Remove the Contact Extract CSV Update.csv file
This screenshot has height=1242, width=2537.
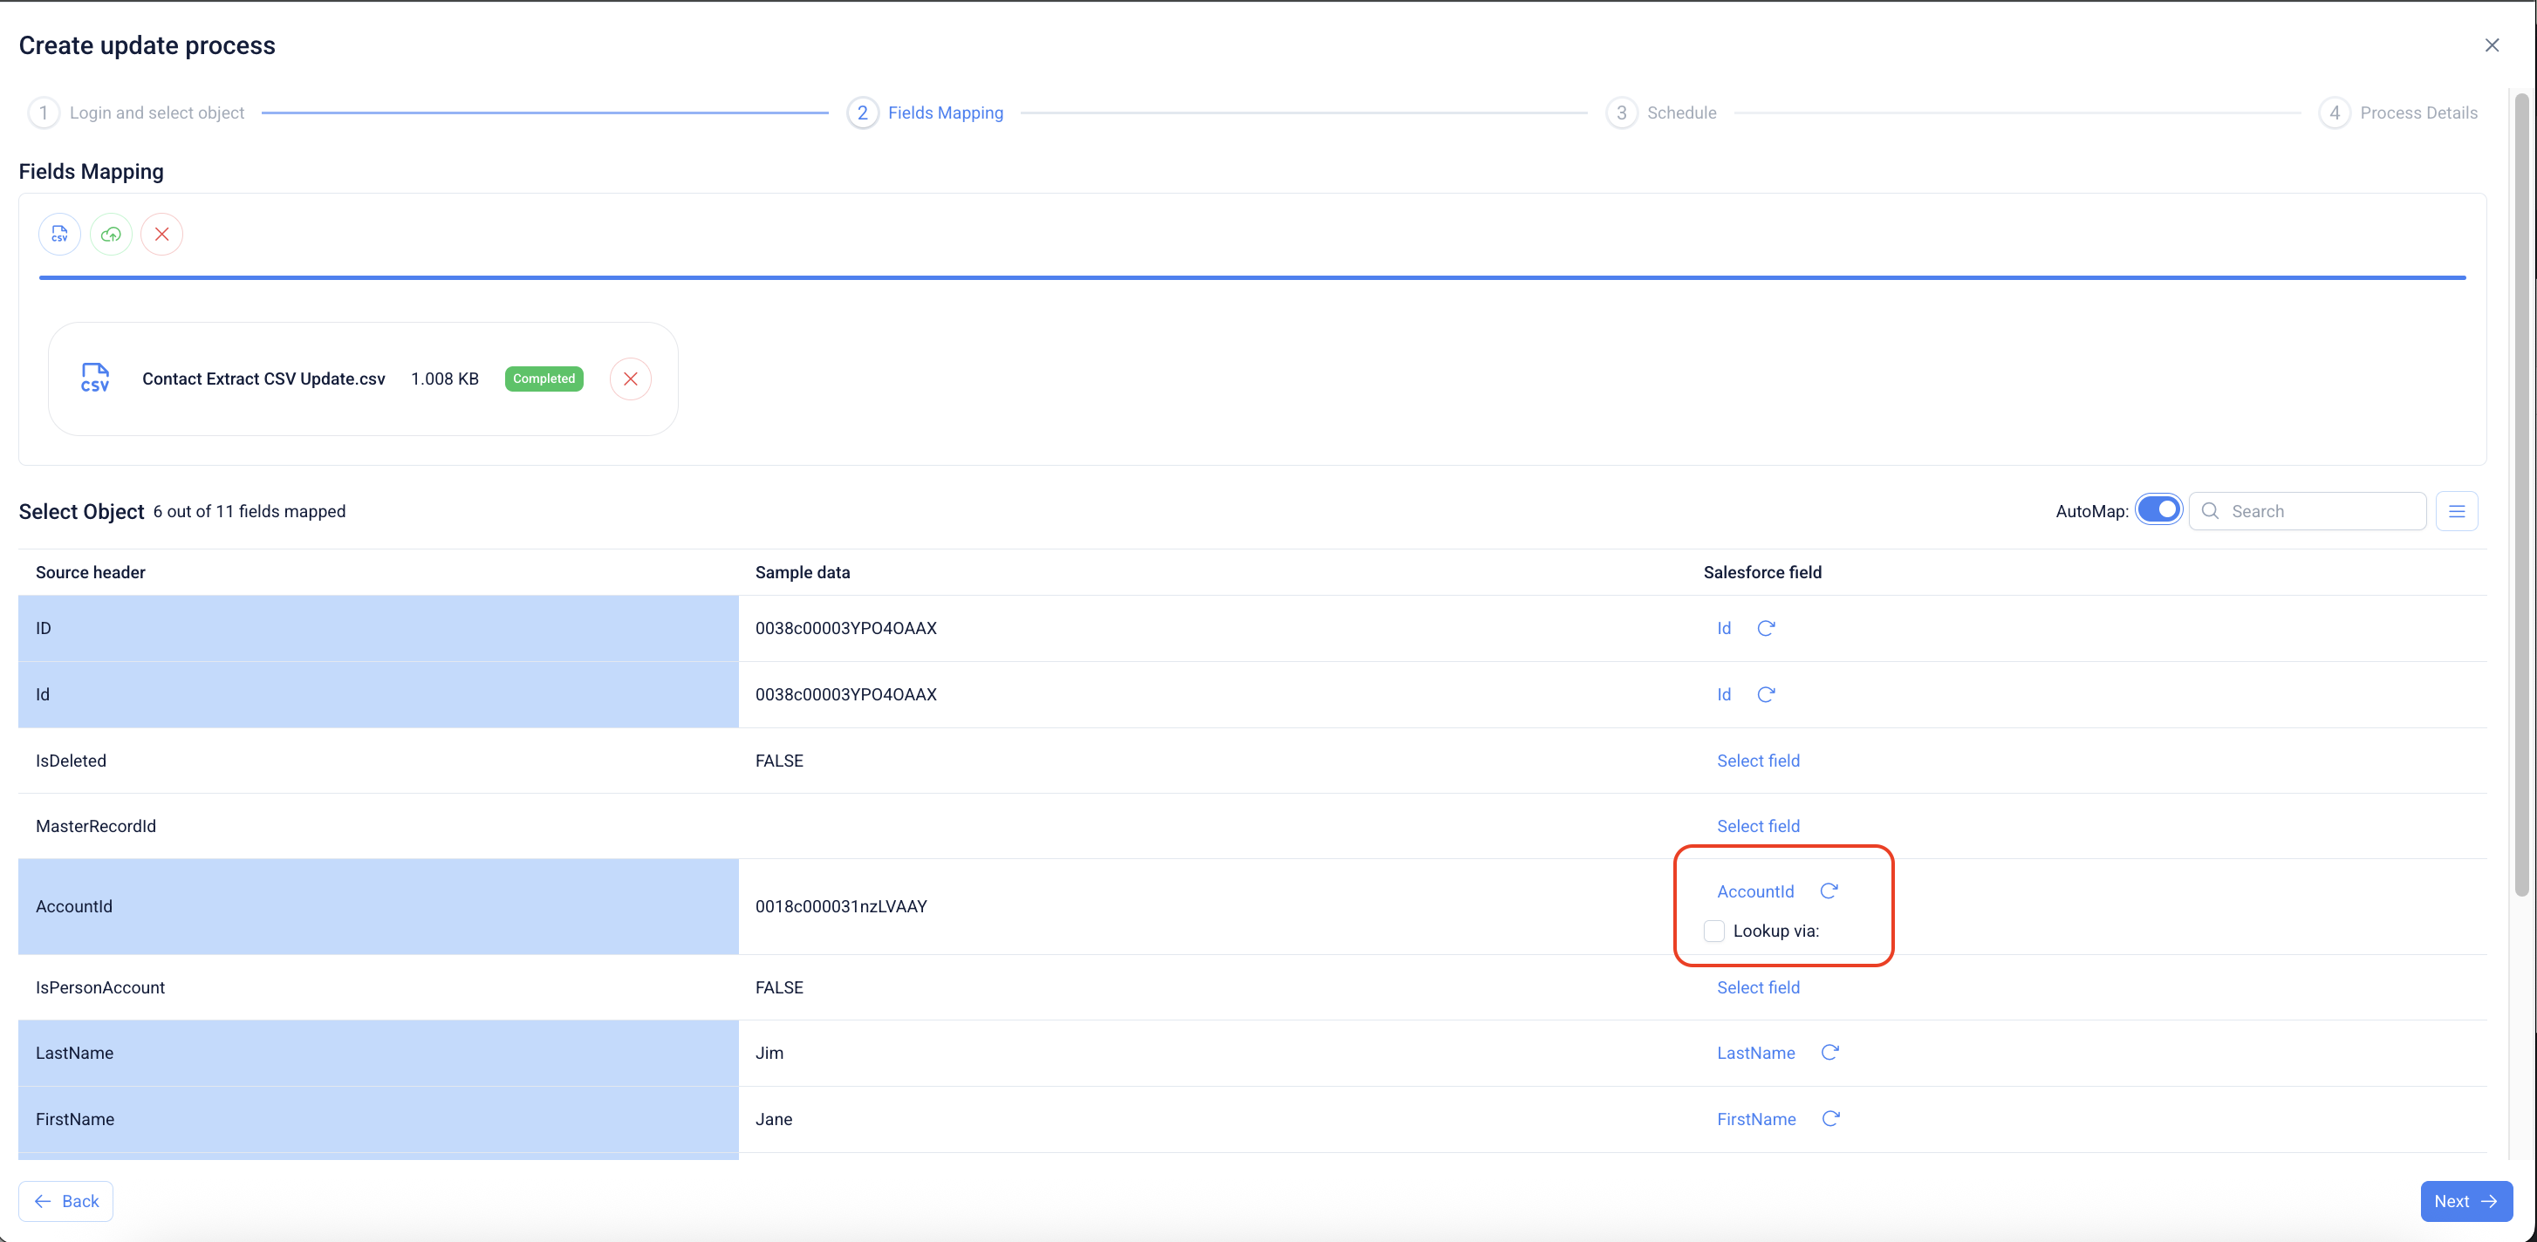(630, 379)
